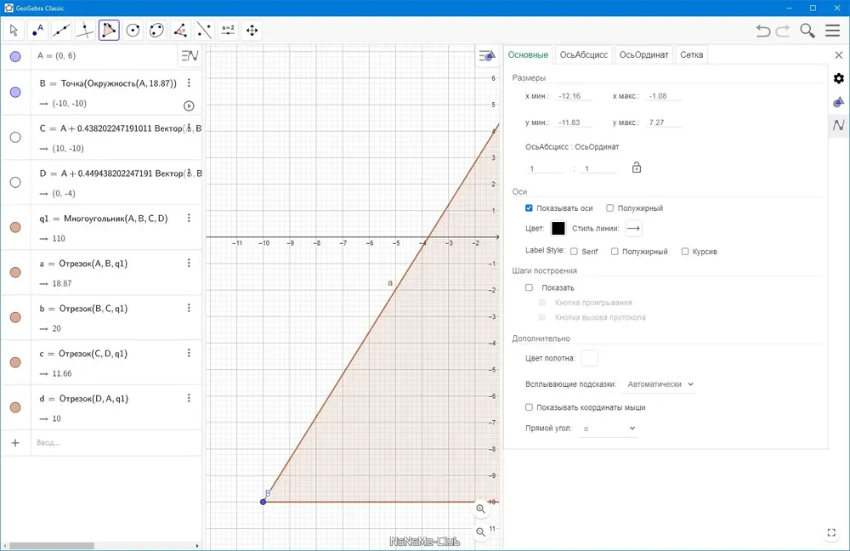Viewport: 850px width, 551px height.
Task: Select the Perpendicular line tool
Action: pos(85,31)
